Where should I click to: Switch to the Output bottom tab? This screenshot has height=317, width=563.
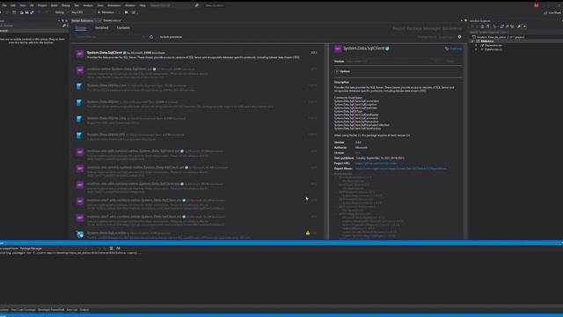click(84, 309)
